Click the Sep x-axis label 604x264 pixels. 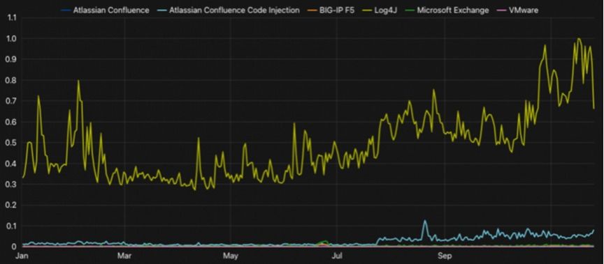(445, 256)
